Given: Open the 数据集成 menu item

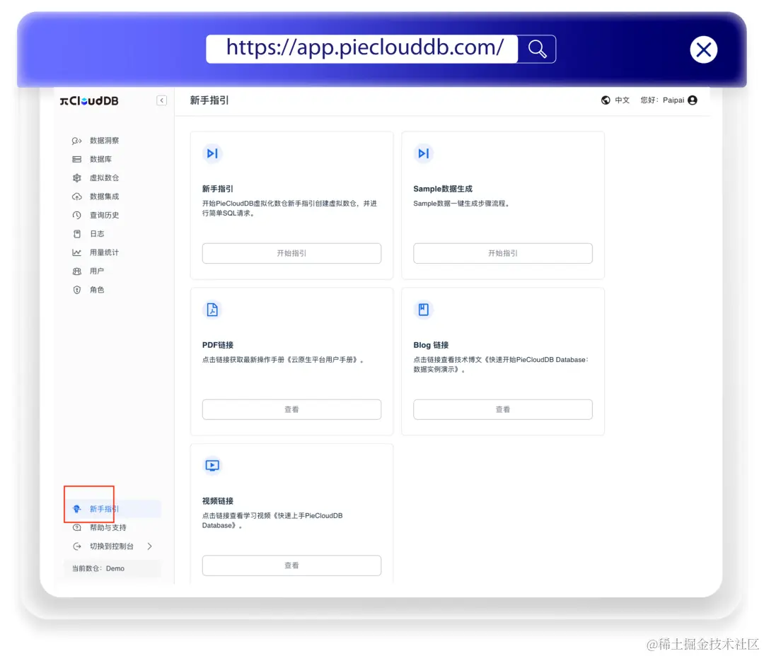Looking at the screenshot, I should point(104,197).
